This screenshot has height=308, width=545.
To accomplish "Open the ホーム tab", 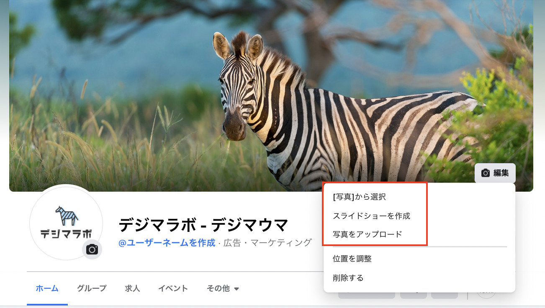I will pos(47,288).
